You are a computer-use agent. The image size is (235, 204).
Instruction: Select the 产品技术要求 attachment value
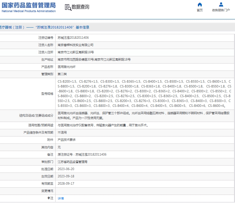[x=66, y=140]
